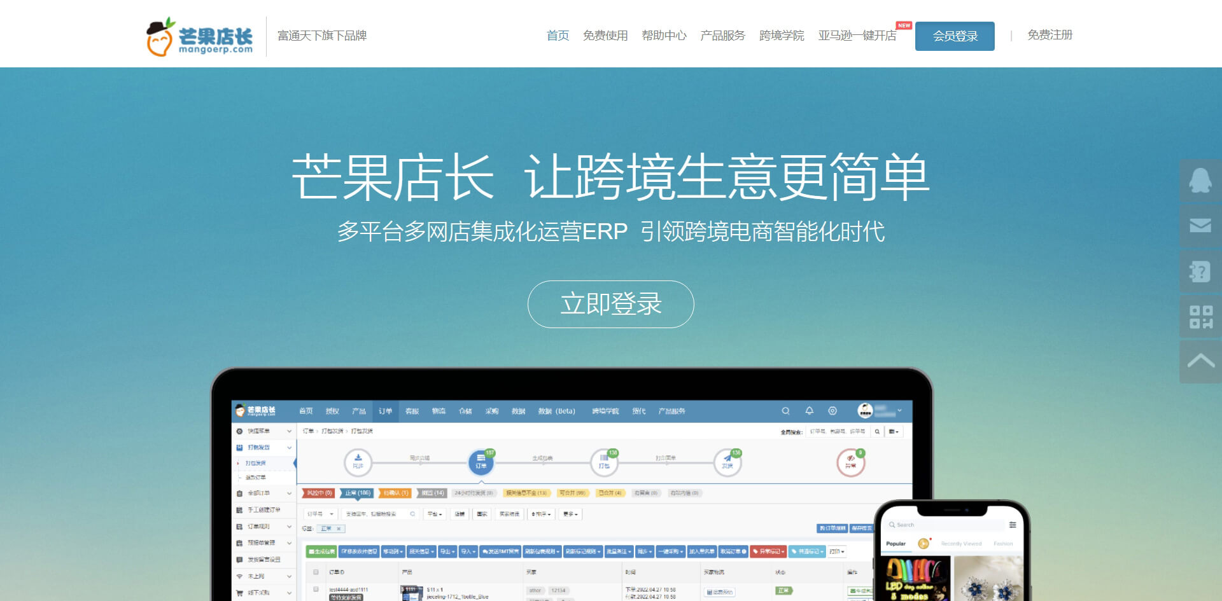Click the back-to-top chevron icon

click(x=1200, y=362)
